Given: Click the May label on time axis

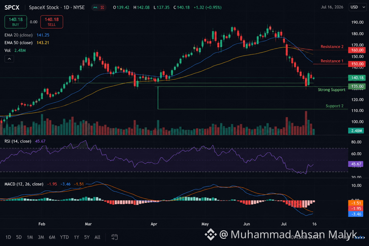Looking at the screenshot, I should 205,224.
